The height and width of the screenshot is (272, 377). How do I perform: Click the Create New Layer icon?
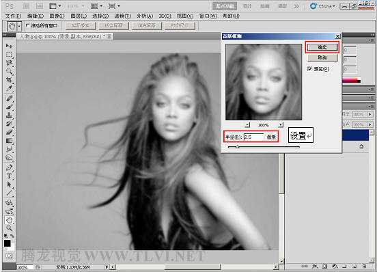354,267
